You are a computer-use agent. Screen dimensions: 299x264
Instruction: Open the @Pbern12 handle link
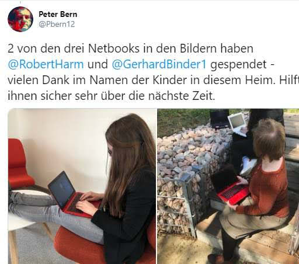(x=57, y=24)
